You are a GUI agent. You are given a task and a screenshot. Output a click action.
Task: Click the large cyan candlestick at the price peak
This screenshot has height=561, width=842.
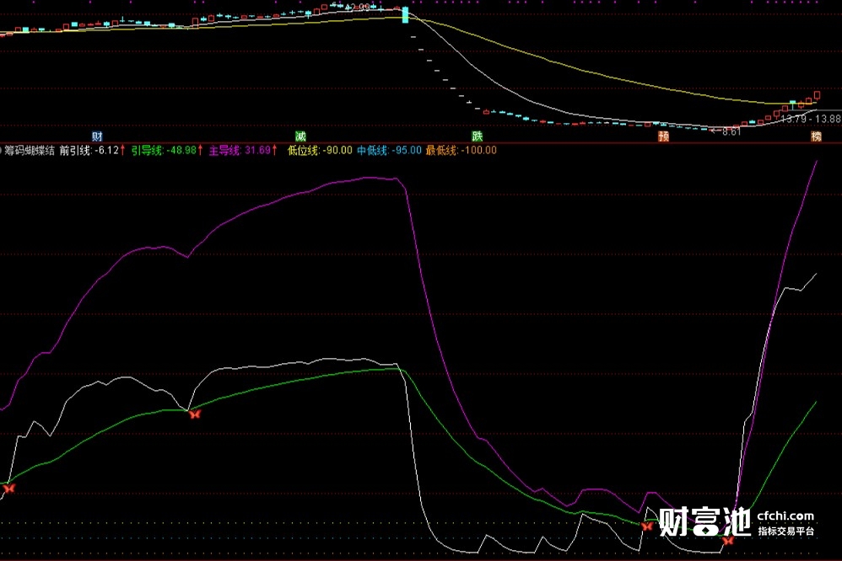(x=406, y=15)
